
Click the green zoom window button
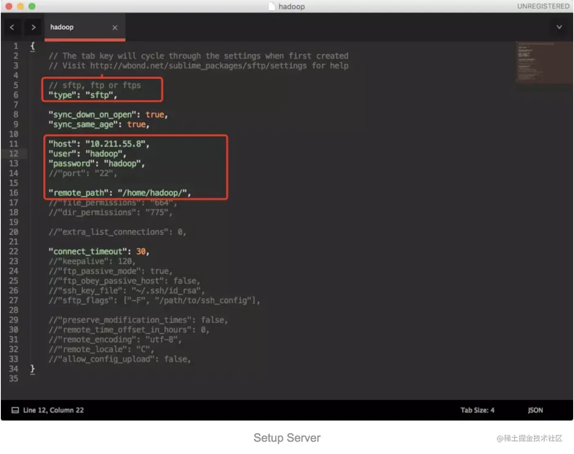32,6
